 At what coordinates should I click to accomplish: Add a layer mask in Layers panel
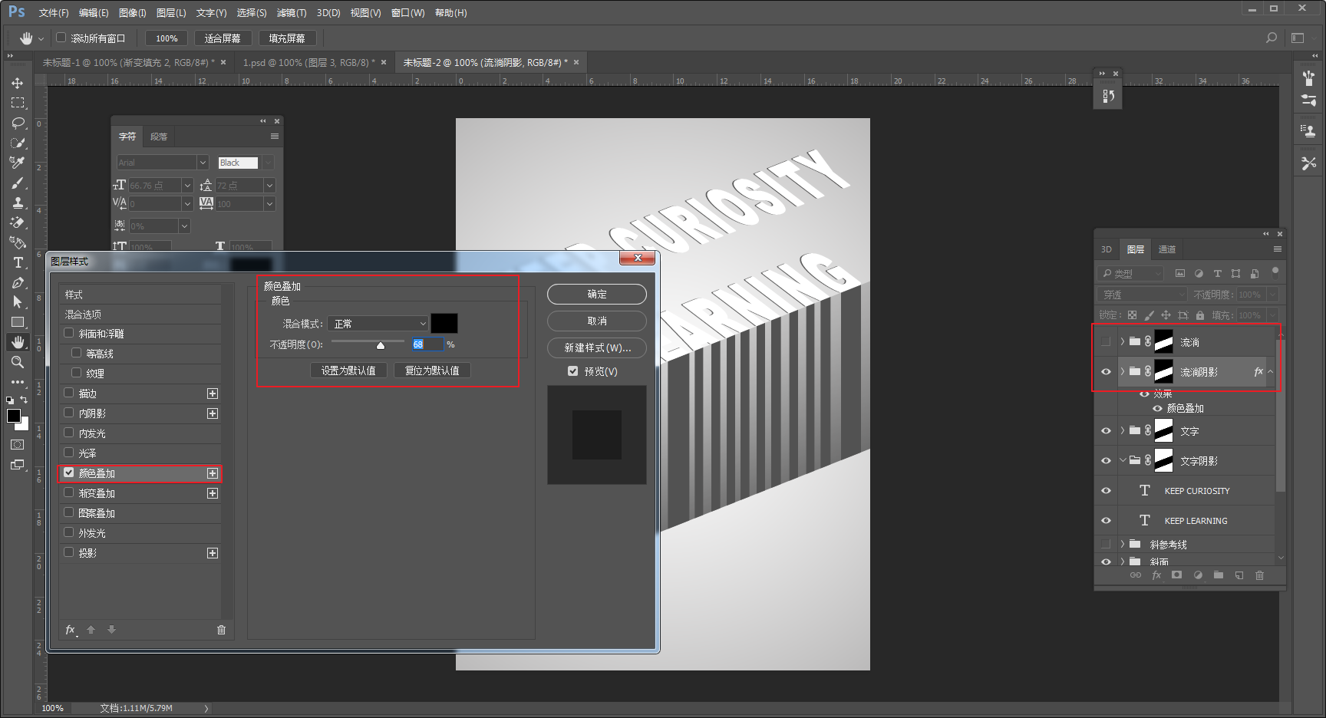1177,575
